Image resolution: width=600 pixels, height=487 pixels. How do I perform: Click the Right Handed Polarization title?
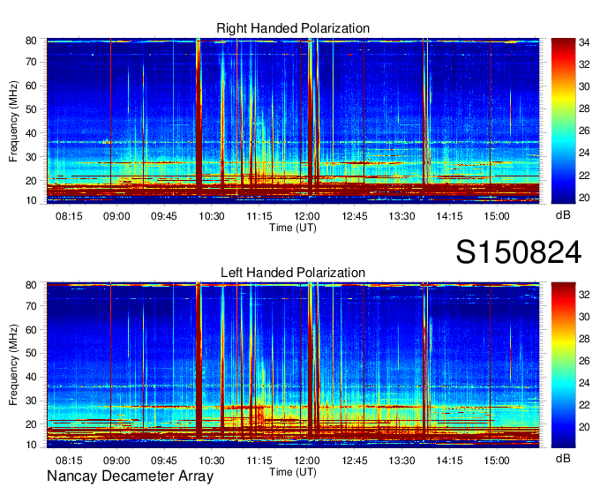coord(293,28)
